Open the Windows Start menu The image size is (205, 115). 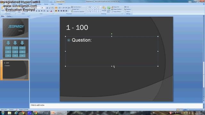pyautogui.click(x=3, y=113)
